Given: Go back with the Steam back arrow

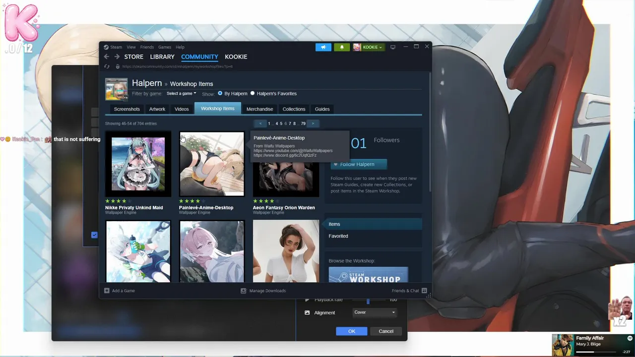Looking at the screenshot, I should pyautogui.click(x=106, y=57).
